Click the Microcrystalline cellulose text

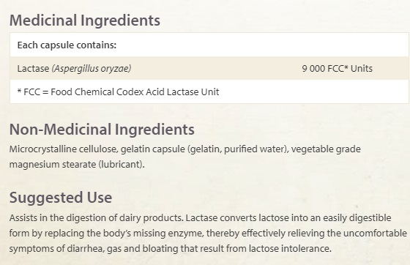64,149
